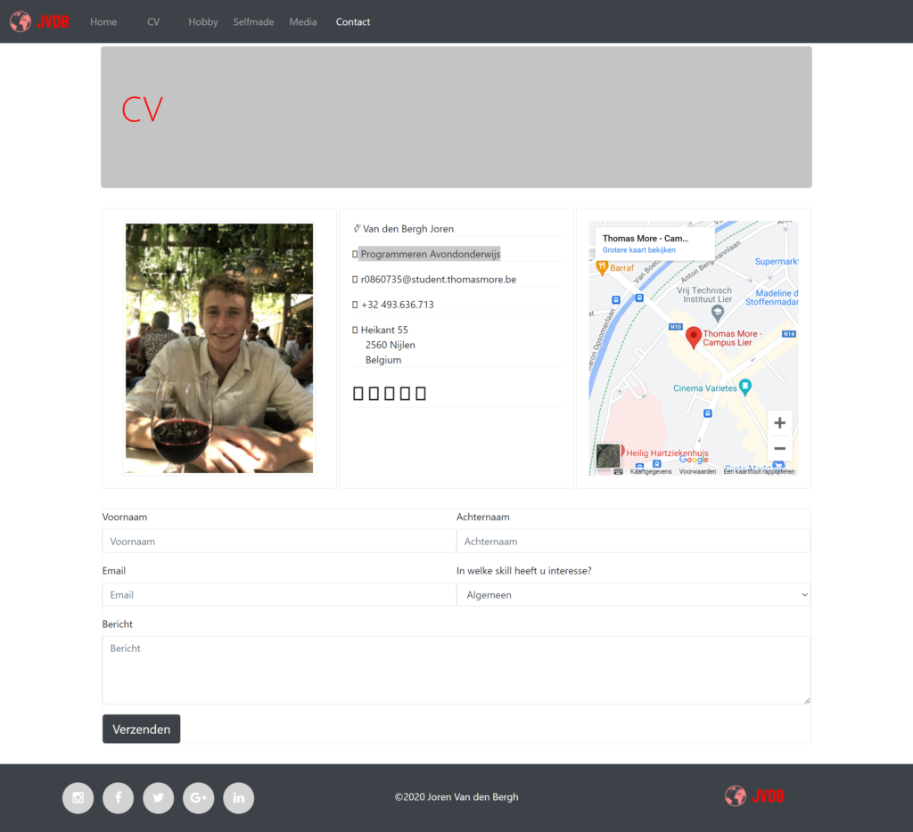Switch map to satellite view thumbnail

[x=608, y=456]
